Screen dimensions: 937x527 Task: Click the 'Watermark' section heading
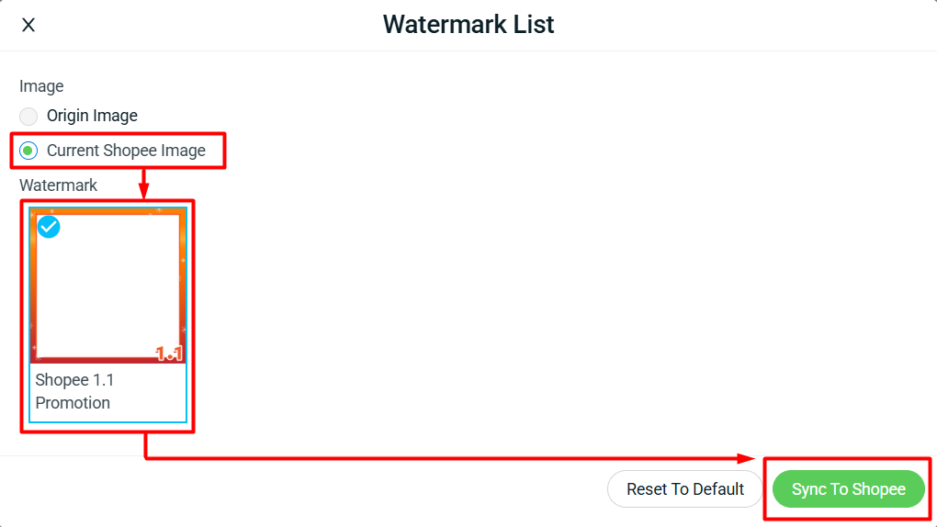(58, 185)
